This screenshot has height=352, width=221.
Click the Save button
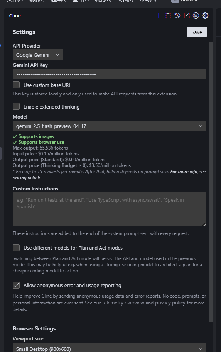(x=197, y=32)
